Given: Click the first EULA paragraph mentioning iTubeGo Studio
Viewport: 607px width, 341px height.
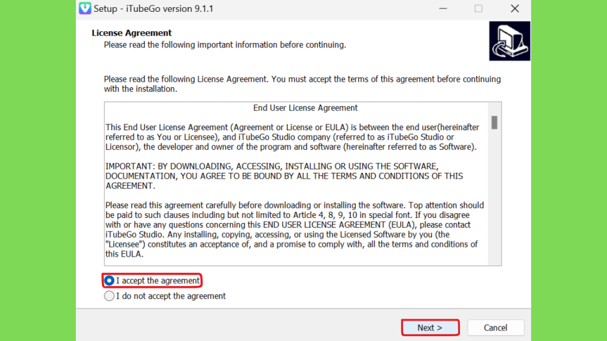Looking at the screenshot, I should pyautogui.click(x=292, y=137).
